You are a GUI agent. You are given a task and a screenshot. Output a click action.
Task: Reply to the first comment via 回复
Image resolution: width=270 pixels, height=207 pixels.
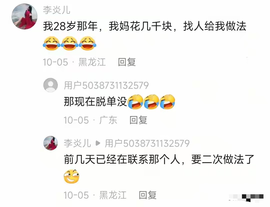[x=127, y=62]
